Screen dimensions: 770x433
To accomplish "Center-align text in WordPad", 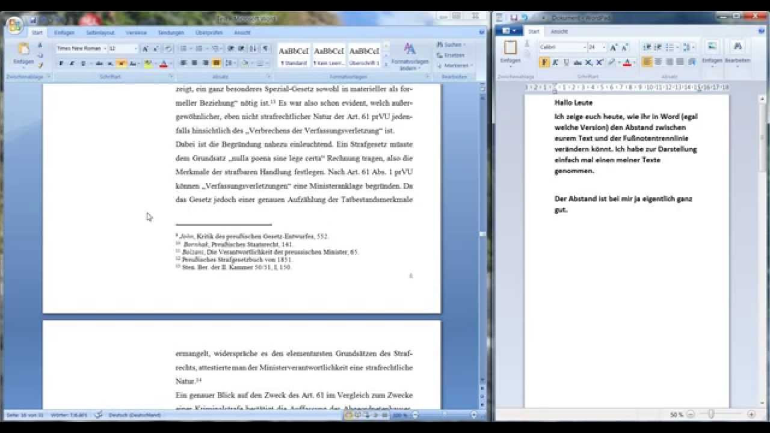I will pyautogui.click(x=658, y=62).
